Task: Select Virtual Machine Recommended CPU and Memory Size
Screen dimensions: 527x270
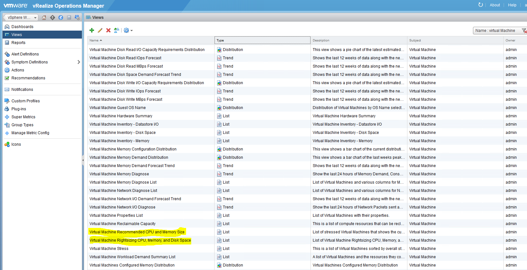Action: [137, 232]
